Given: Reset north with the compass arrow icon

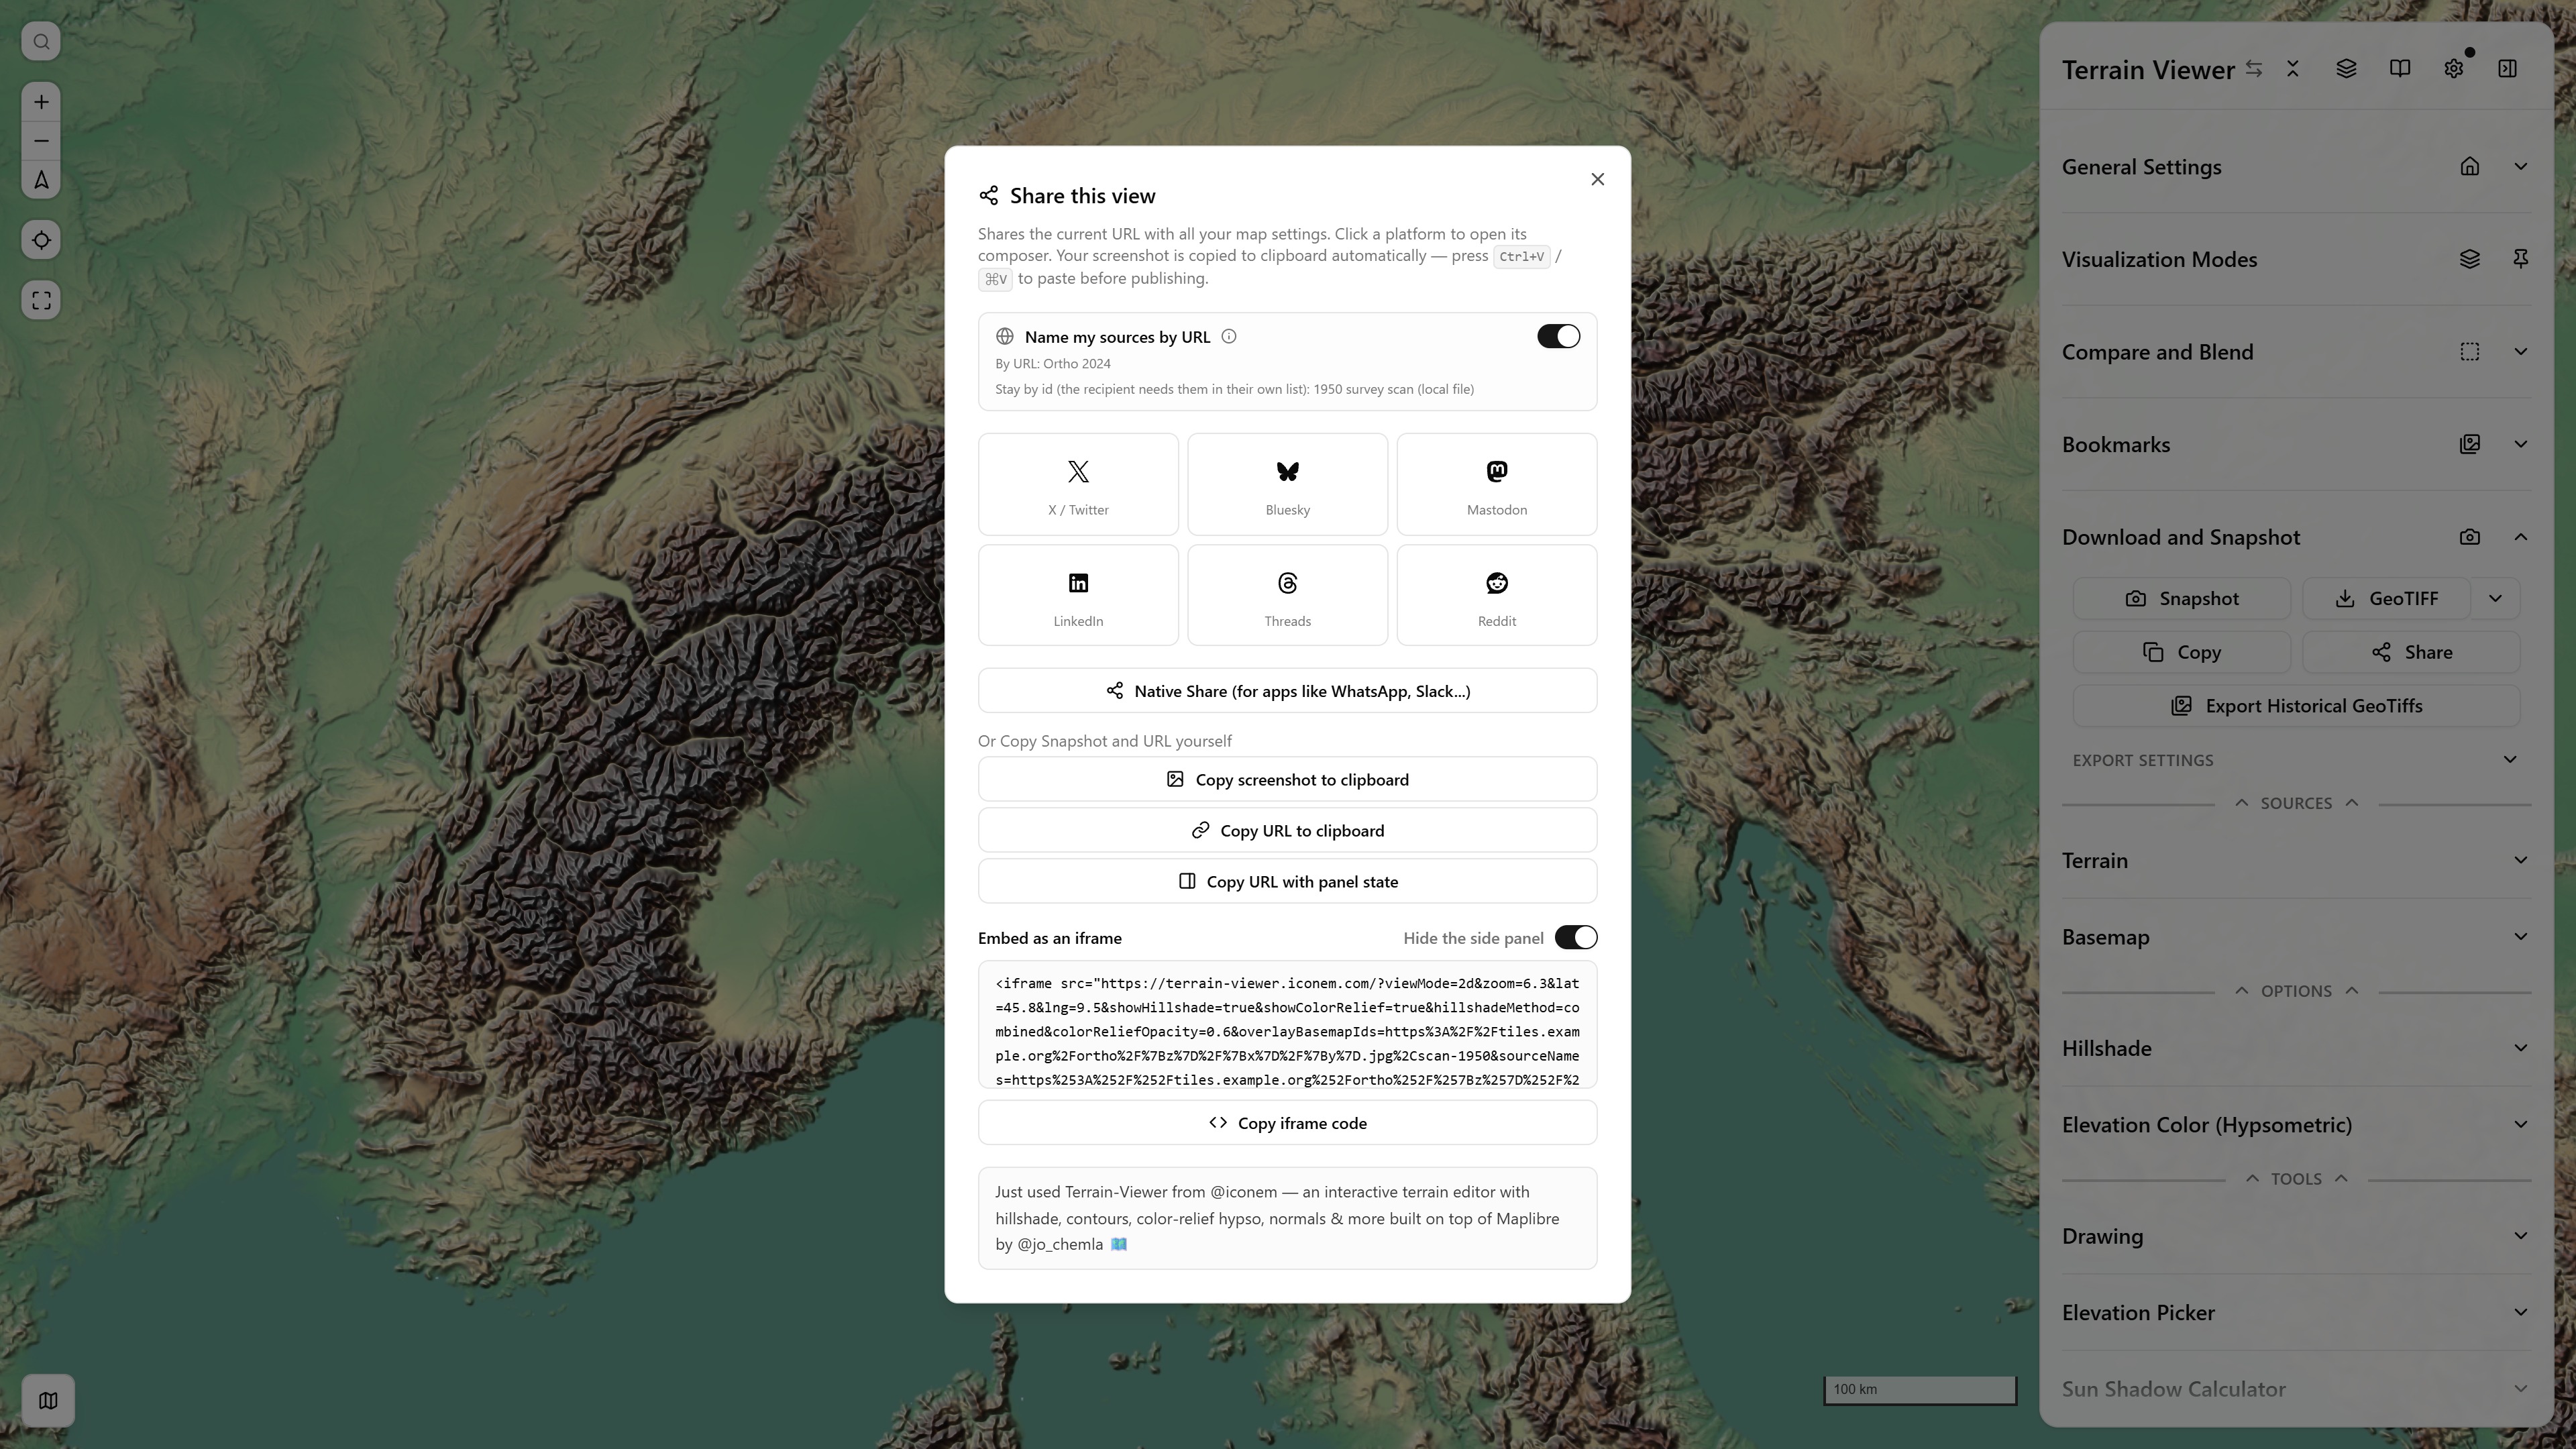Looking at the screenshot, I should coord(41,180).
